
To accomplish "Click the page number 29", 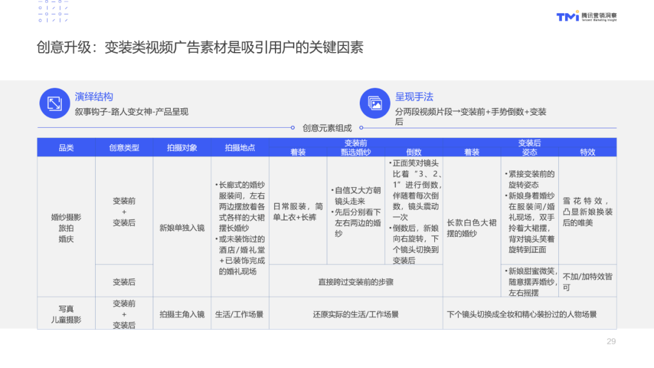I will pos(611,341).
